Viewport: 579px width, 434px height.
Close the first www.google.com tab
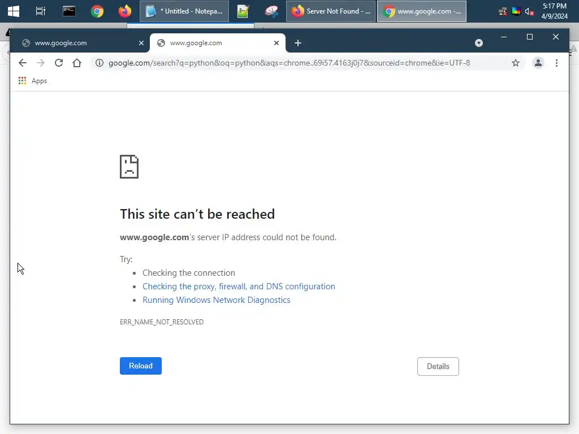click(x=141, y=43)
